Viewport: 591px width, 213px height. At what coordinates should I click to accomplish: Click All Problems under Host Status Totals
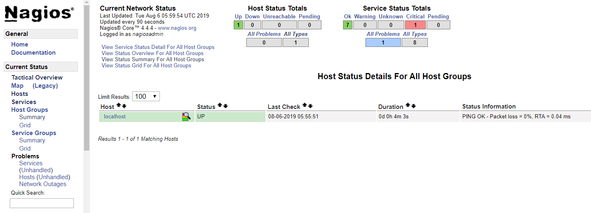click(264, 34)
